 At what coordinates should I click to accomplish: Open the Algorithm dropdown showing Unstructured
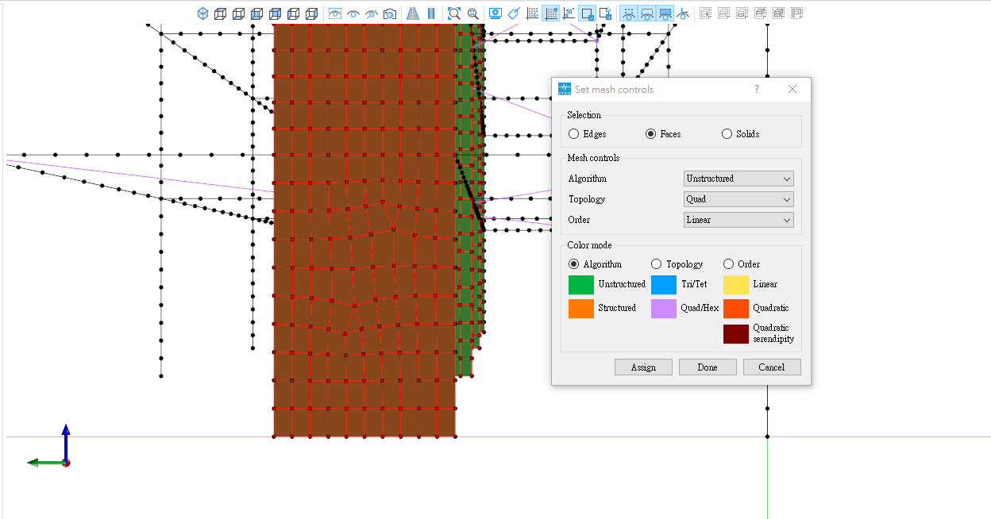(738, 179)
